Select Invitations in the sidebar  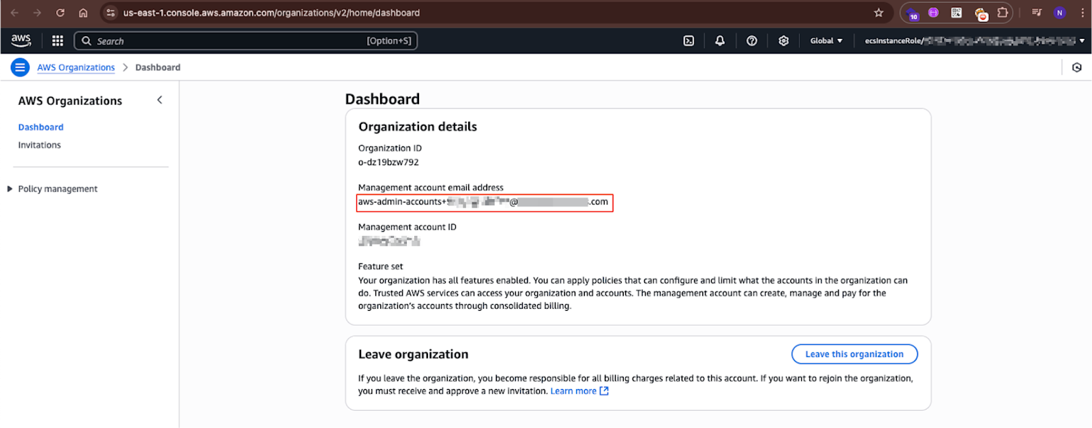coord(40,145)
